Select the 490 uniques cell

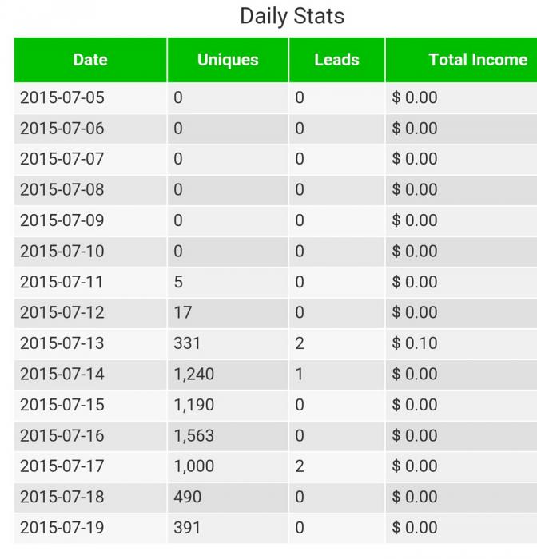228,497
